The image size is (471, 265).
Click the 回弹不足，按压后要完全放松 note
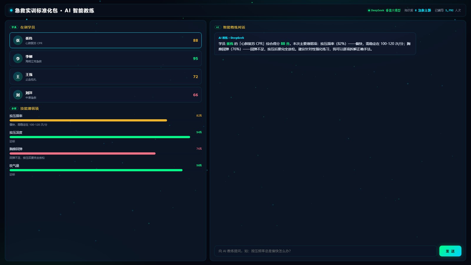27,158
